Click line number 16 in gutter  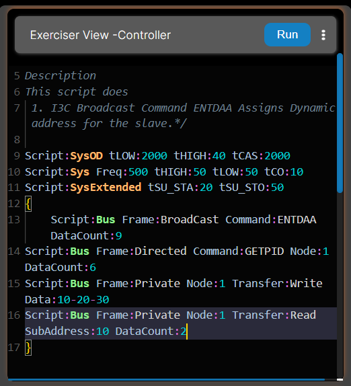pyautogui.click(x=13, y=315)
